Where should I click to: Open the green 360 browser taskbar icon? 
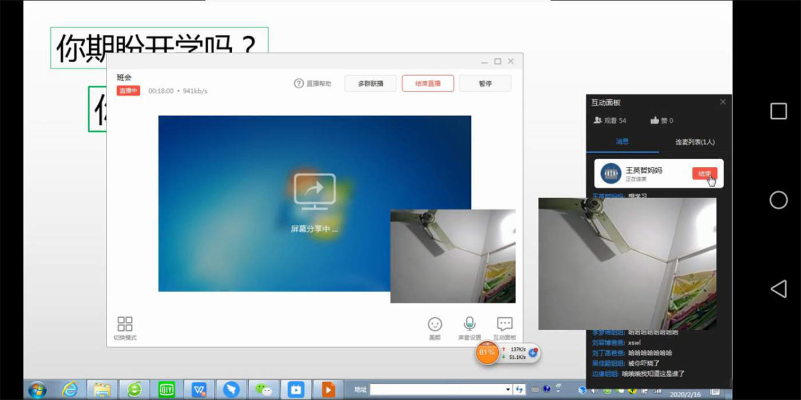pos(134,390)
